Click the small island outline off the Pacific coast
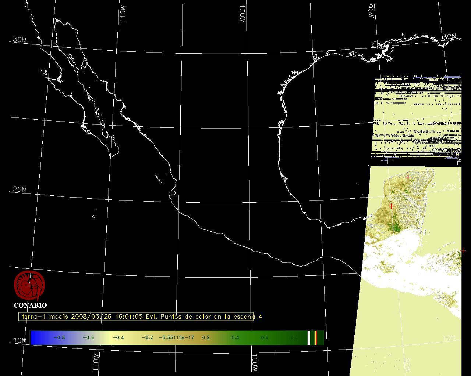This screenshot has width=471, height=376. [x=93, y=217]
